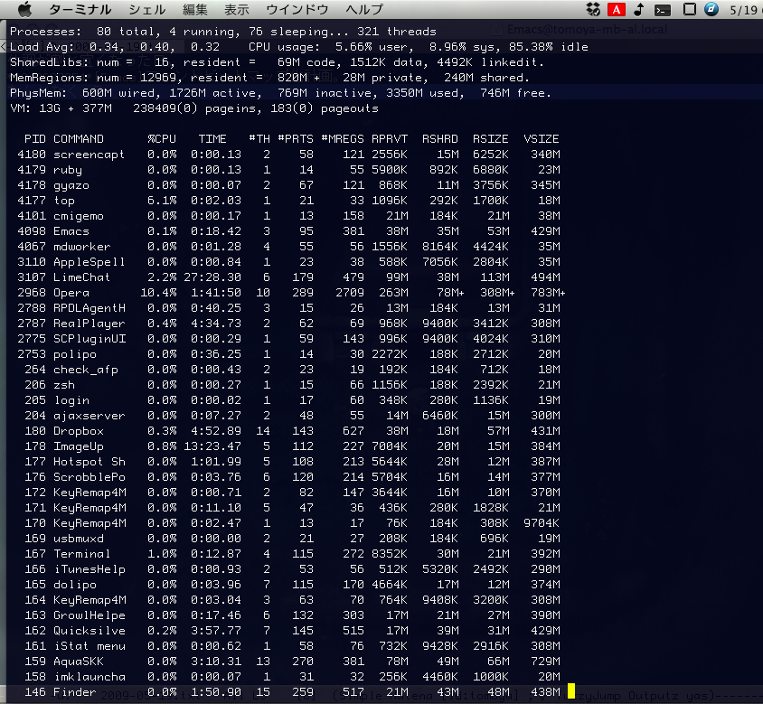Screen dimensions: 763x704
Task: Click the RSHRD column header
Action: pyautogui.click(x=440, y=138)
